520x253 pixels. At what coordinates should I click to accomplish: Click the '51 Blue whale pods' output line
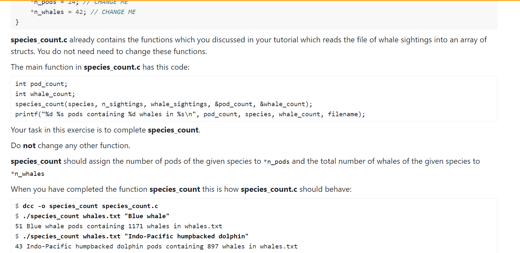(x=119, y=226)
